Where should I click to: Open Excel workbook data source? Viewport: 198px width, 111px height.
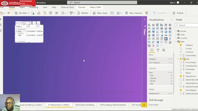tap(33, 13)
